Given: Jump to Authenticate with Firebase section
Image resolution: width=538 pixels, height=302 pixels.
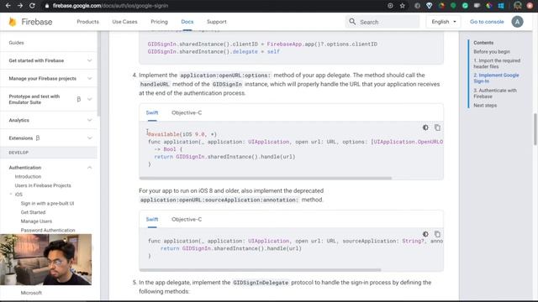Looking at the screenshot, I should coord(495,93).
